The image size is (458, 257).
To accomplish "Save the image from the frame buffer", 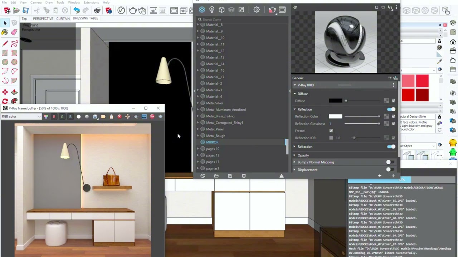I will point(95,116).
